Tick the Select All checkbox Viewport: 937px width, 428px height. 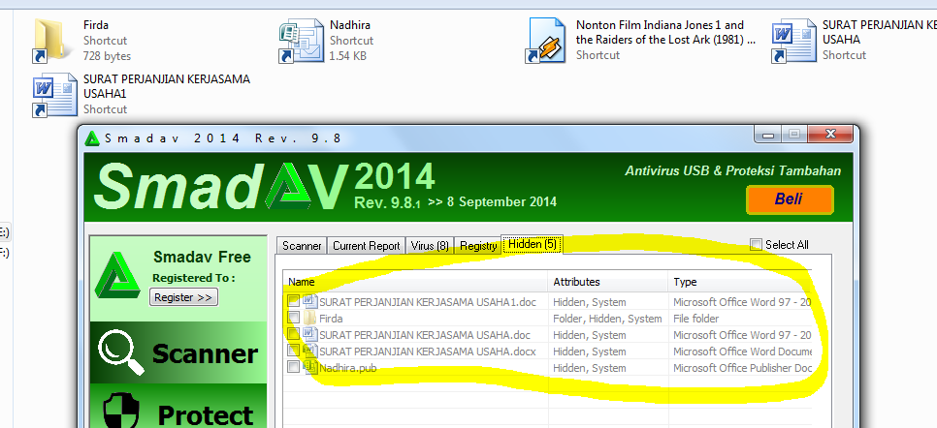(x=756, y=245)
